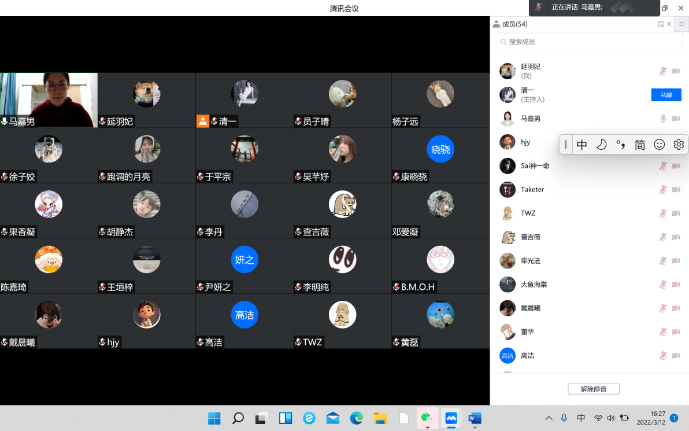Click the muted mic icon in speaking banner
The width and height of the screenshot is (689, 431).
[x=538, y=7]
